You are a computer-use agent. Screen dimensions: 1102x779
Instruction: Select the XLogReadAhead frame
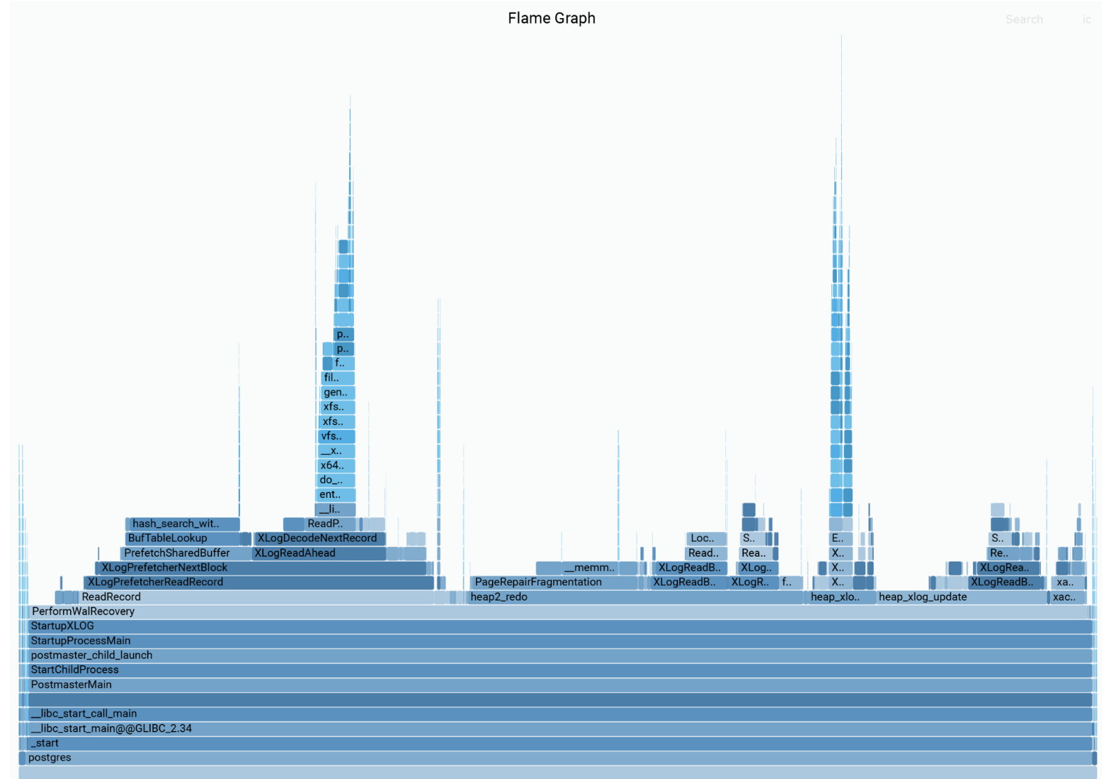319,553
